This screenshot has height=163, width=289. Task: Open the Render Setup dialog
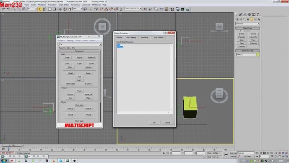pos(177,9)
